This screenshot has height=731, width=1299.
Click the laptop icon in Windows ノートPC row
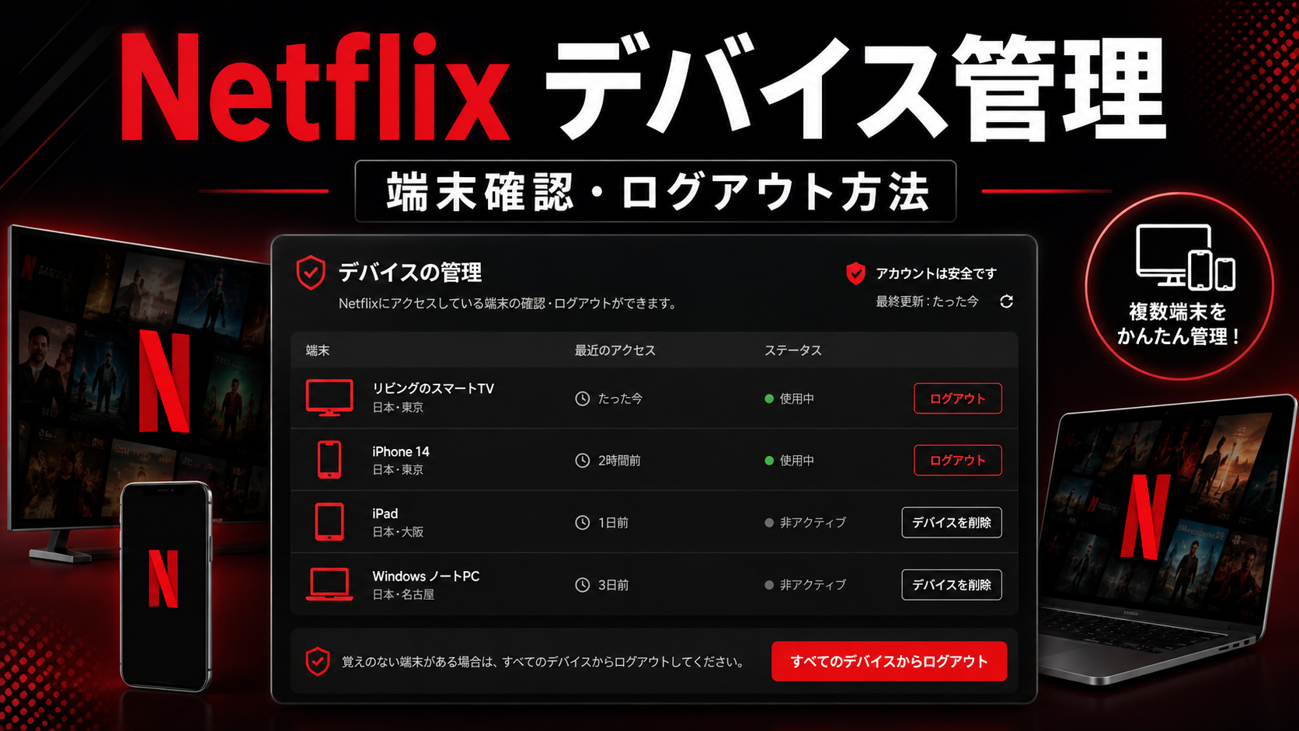click(x=329, y=584)
